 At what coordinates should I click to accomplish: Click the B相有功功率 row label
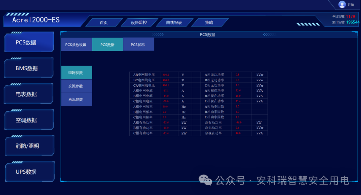point(143,128)
